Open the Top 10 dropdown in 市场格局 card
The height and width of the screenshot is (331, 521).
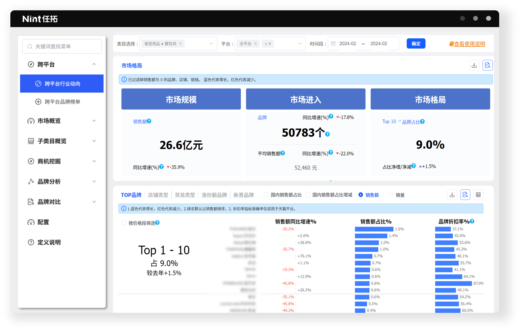[x=391, y=121]
